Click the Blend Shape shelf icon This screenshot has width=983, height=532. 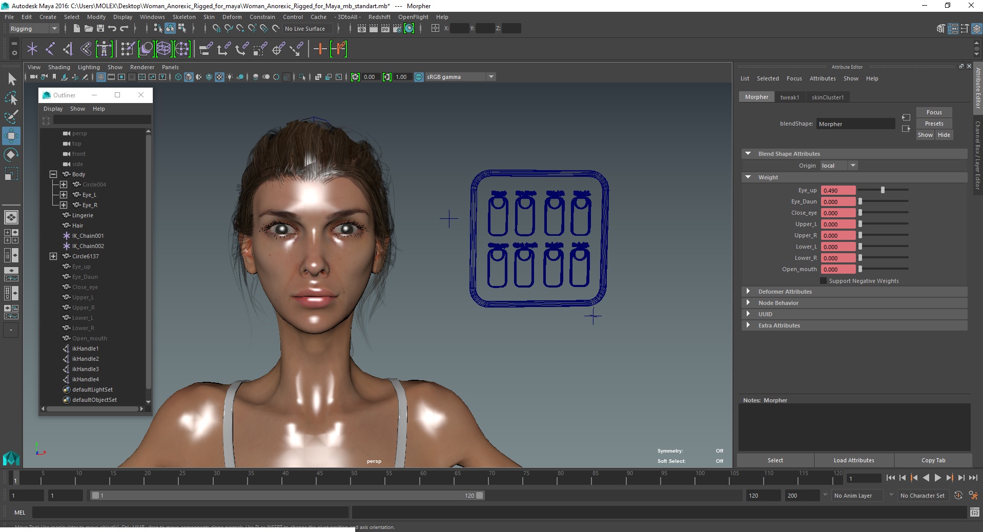click(x=146, y=49)
